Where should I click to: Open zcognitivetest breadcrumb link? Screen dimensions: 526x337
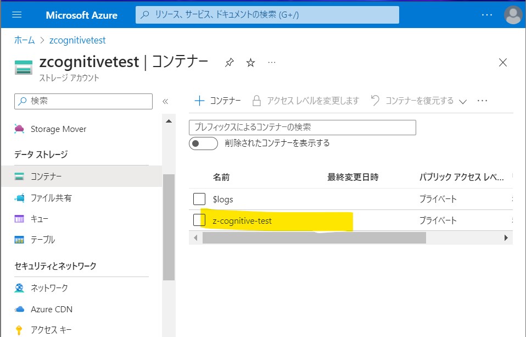tap(77, 40)
